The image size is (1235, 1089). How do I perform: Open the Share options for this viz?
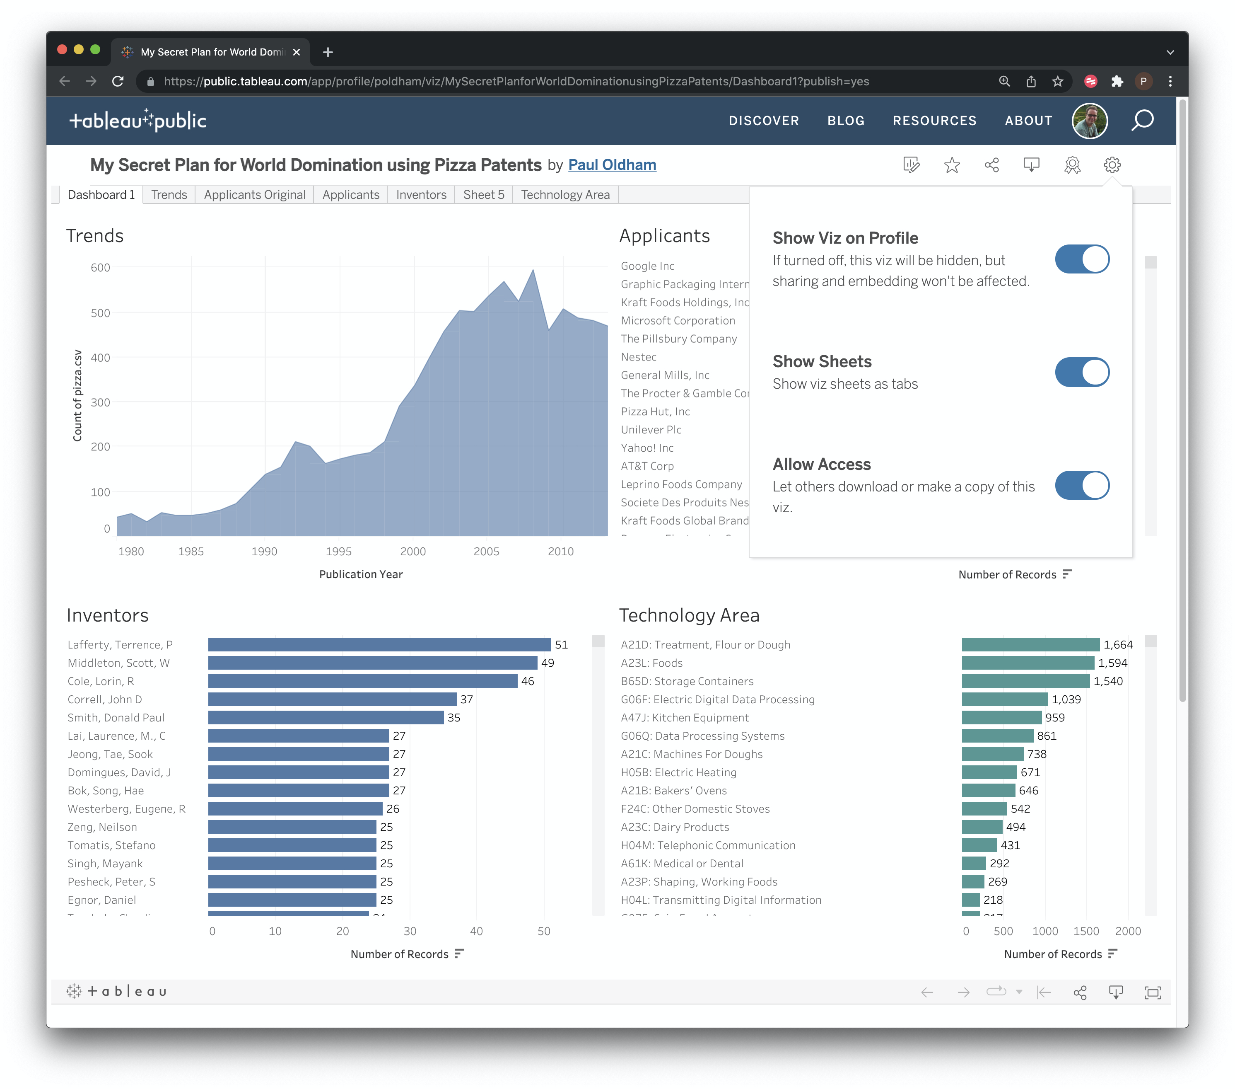tap(992, 165)
